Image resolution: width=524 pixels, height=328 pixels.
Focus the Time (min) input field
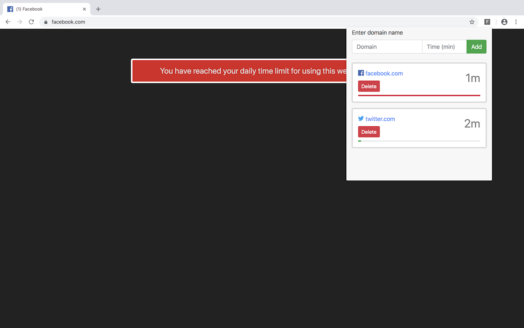[x=444, y=47]
